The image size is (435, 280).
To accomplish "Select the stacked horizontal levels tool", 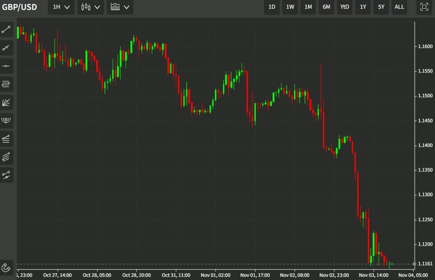I will (6, 84).
